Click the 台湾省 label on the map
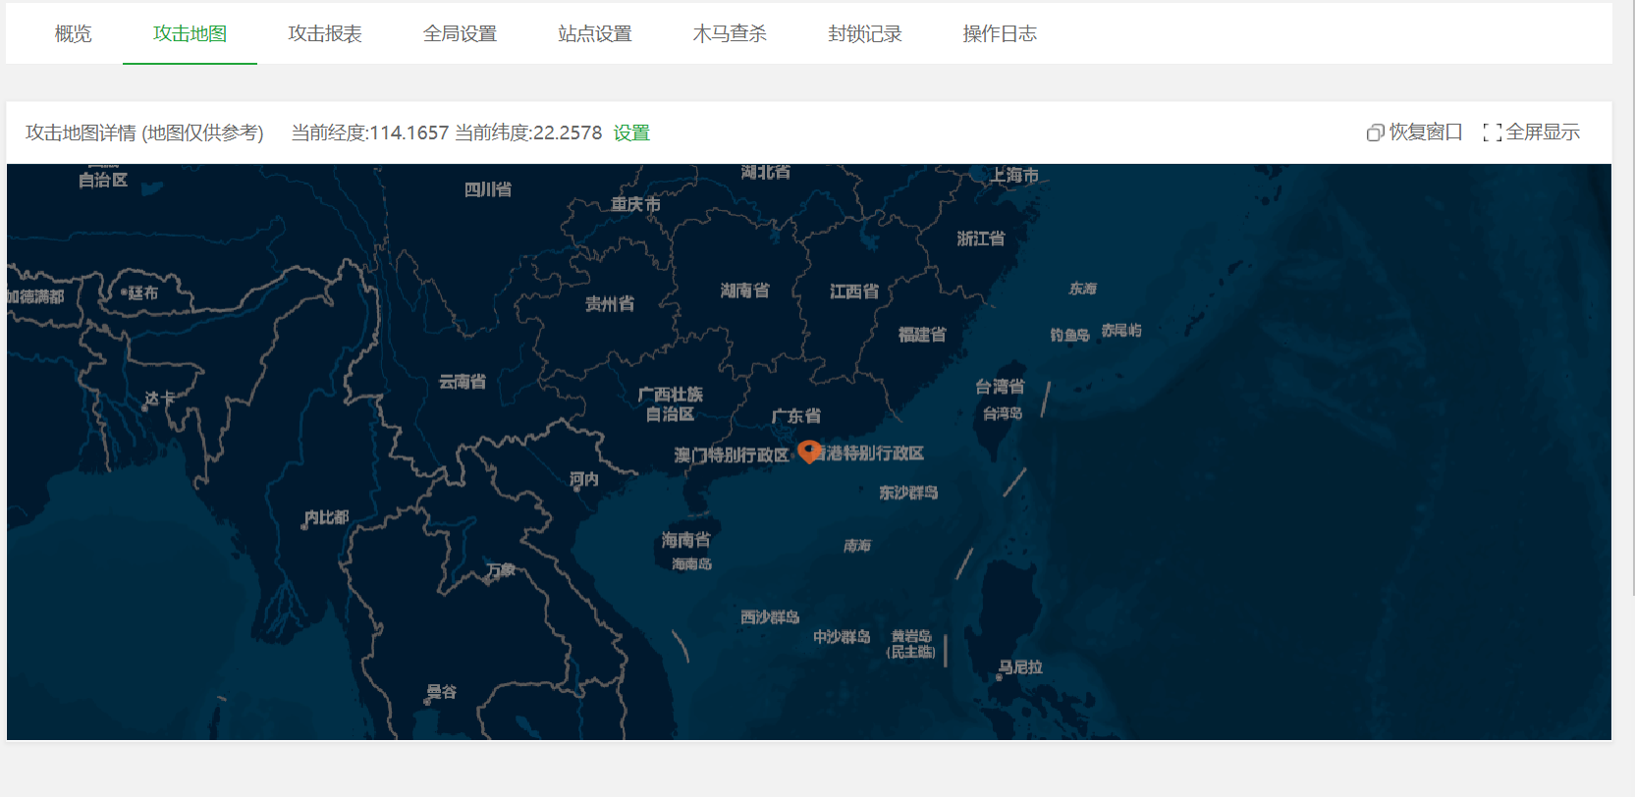The width and height of the screenshot is (1635, 797). pyautogui.click(x=999, y=387)
